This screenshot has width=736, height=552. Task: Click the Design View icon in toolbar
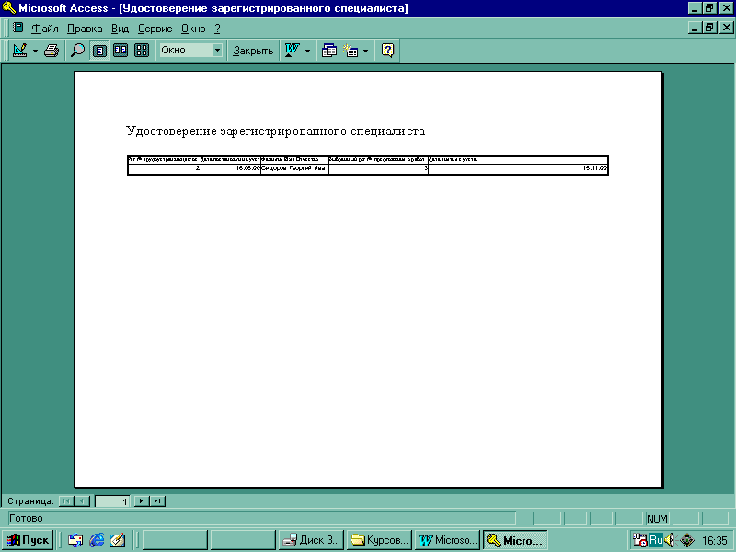[19, 51]
